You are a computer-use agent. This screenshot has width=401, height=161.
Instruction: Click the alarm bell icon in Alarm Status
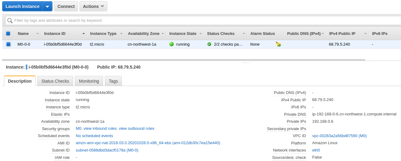(278, 44)
